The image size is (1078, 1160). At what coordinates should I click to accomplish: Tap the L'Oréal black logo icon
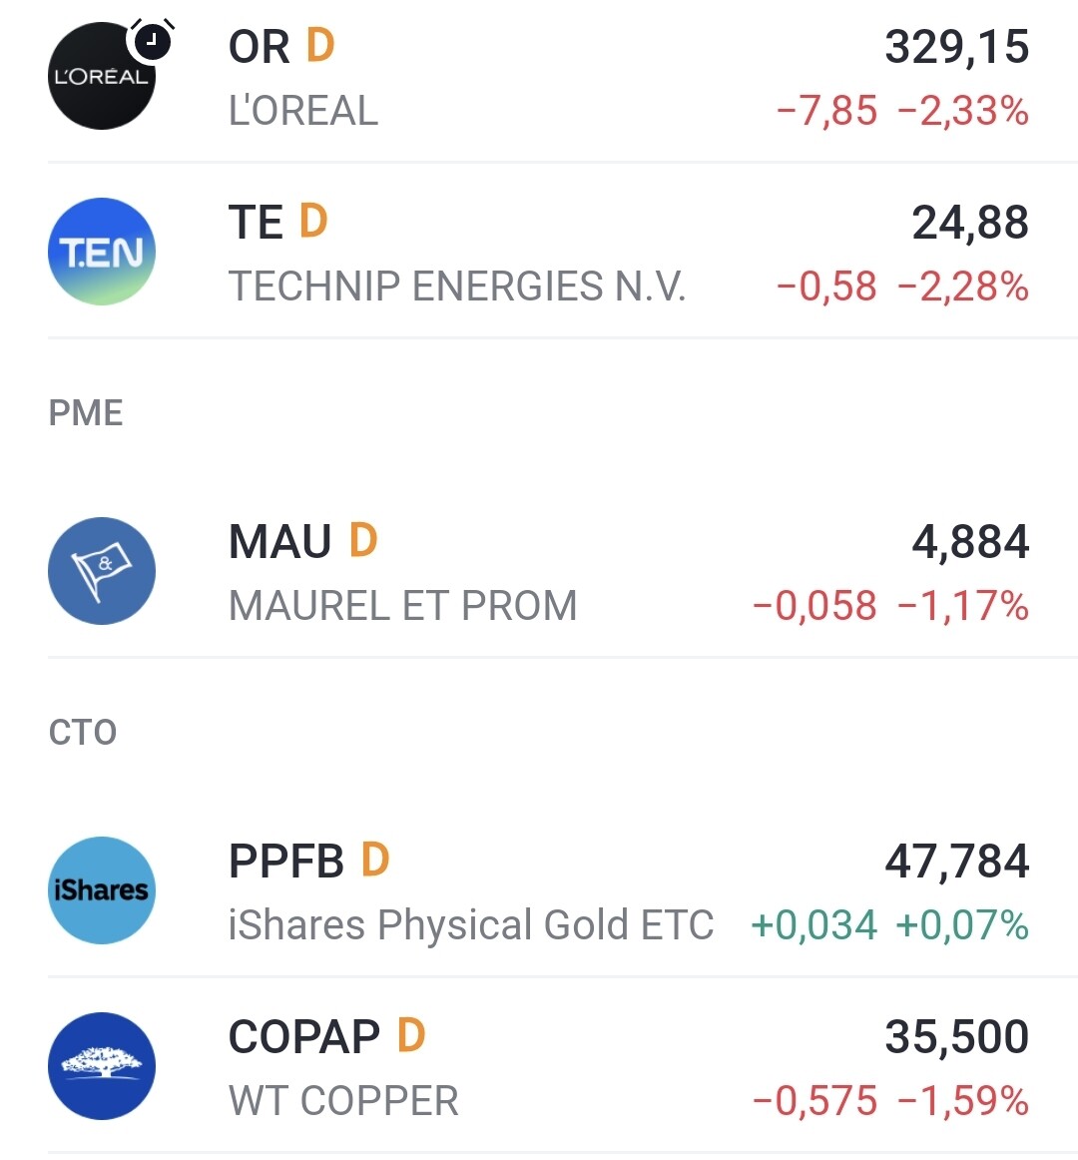pos(102,76)
